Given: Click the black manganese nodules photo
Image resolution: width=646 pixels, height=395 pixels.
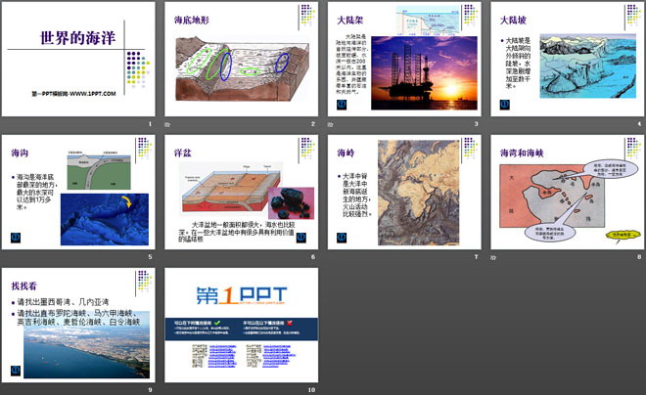Looking at the screenshot, I should coord(291,203).
